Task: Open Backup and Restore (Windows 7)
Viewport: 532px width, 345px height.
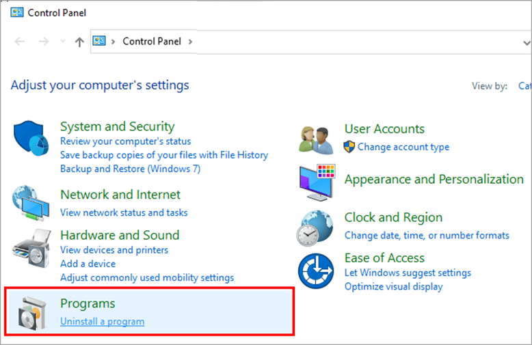Action: click(131, 169)
